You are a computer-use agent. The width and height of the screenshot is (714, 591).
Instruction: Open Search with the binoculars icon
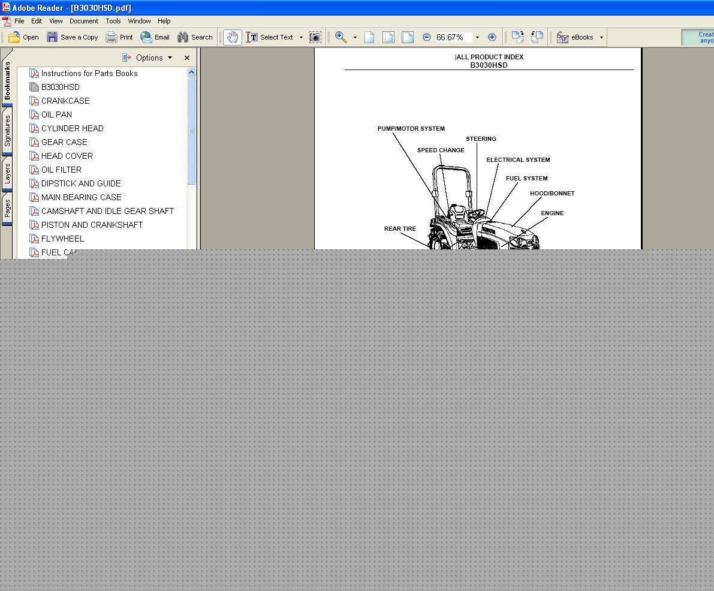click(x=195, y=37)
